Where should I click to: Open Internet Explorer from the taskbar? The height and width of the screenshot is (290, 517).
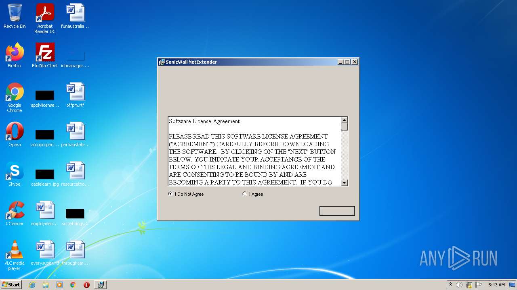pos(32,285)
